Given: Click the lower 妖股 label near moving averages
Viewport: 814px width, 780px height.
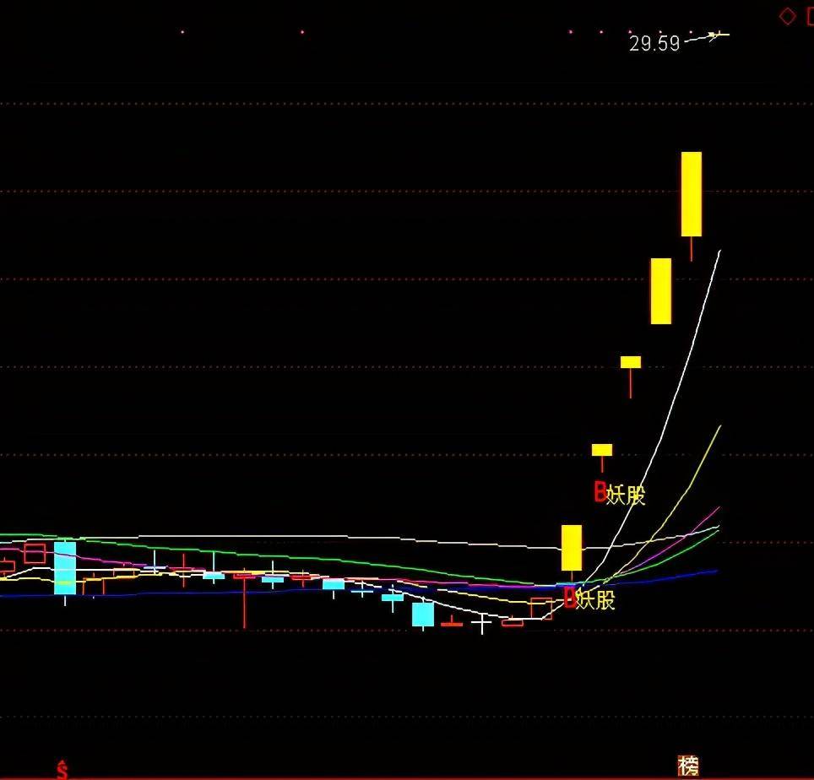Looking at the screenshot, I should coord(595,600).
